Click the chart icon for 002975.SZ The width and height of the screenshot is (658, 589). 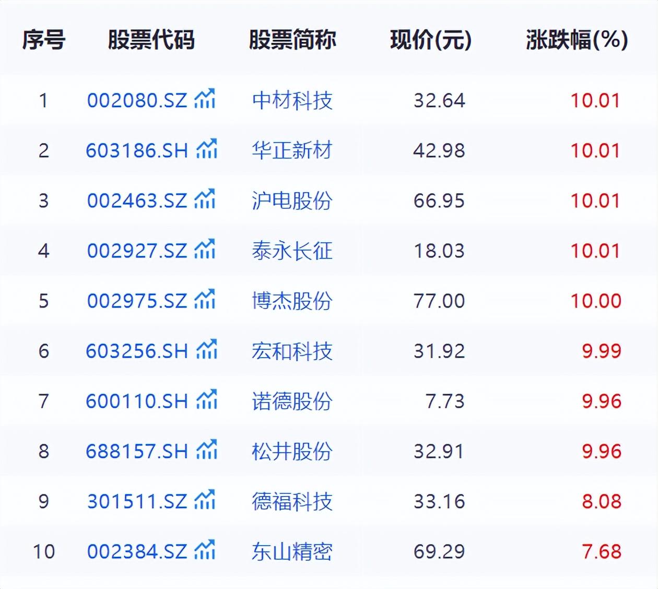[x=204, y=299]
